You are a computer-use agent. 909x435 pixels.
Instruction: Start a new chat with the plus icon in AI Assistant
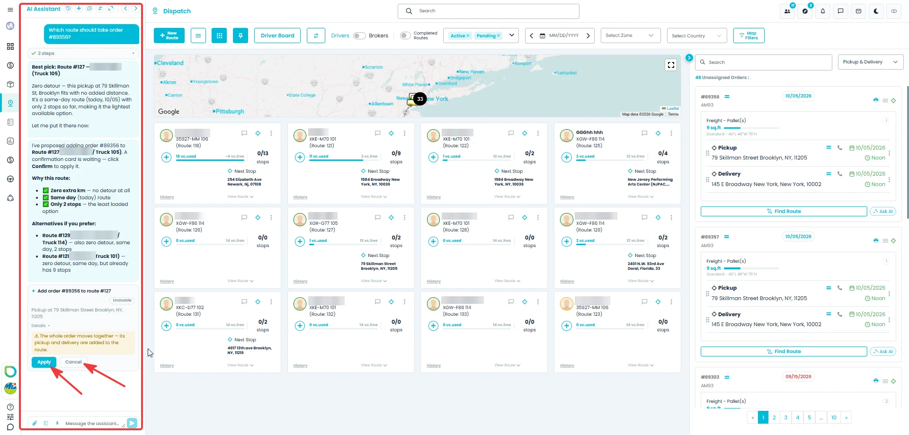79,9
